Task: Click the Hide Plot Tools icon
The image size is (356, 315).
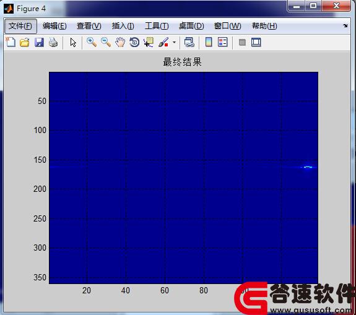Action: (x=242, y=43)
